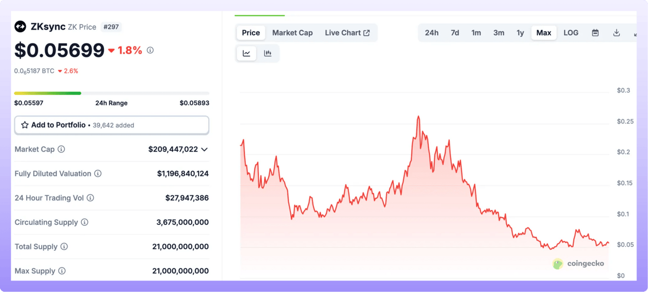This screenshot has width=648, height=292.
Task: Click the highest peak on the price chart
Action: (x=418, y=116)
